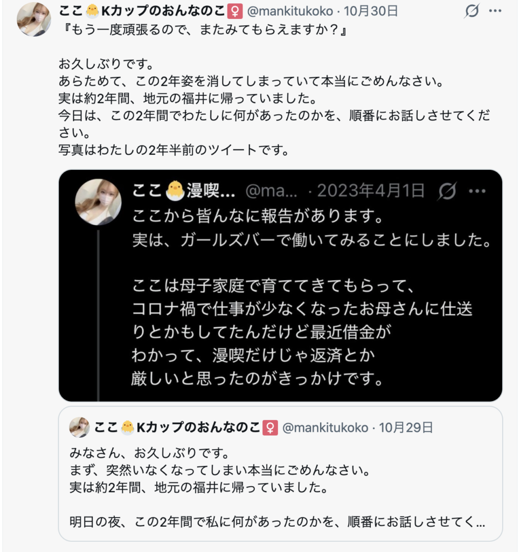
Task: Click the Grok icon on the top tweet
Action: click(x=472, y=11)
